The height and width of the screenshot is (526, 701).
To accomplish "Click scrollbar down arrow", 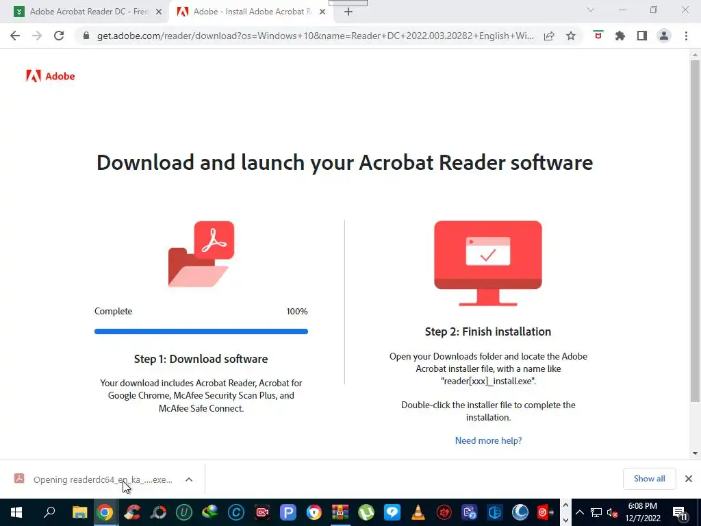I will pyautogui.click(x=695, y=453).
